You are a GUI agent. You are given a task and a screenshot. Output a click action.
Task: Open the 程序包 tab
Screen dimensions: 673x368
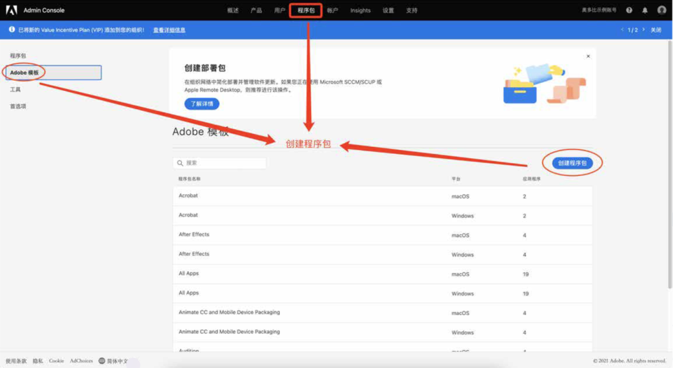tap(306, 11)
